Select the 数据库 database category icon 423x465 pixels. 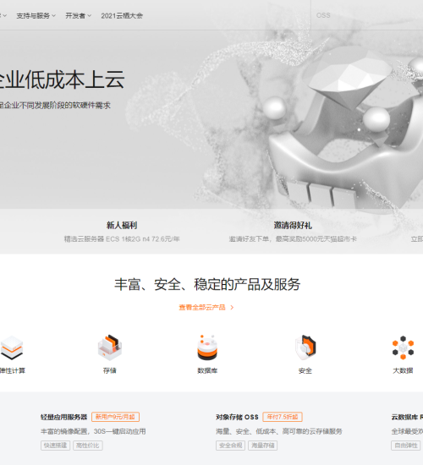click(207, 347)
